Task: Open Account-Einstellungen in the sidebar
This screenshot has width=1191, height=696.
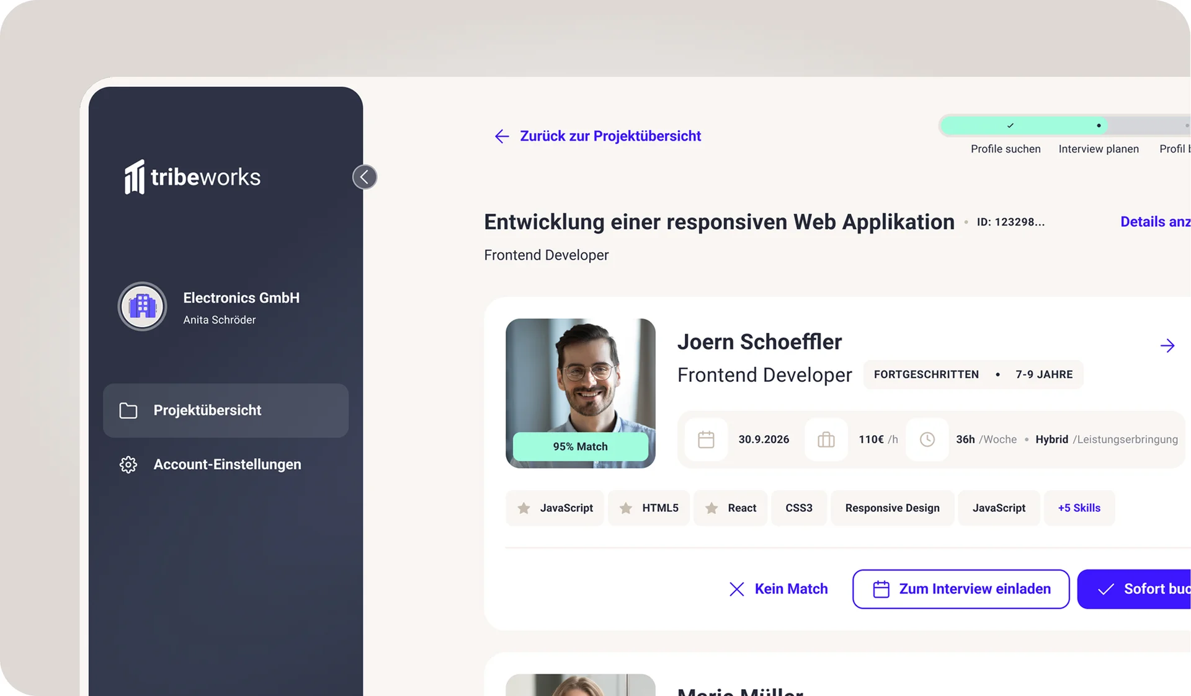Action: click(x=226, y=464)
